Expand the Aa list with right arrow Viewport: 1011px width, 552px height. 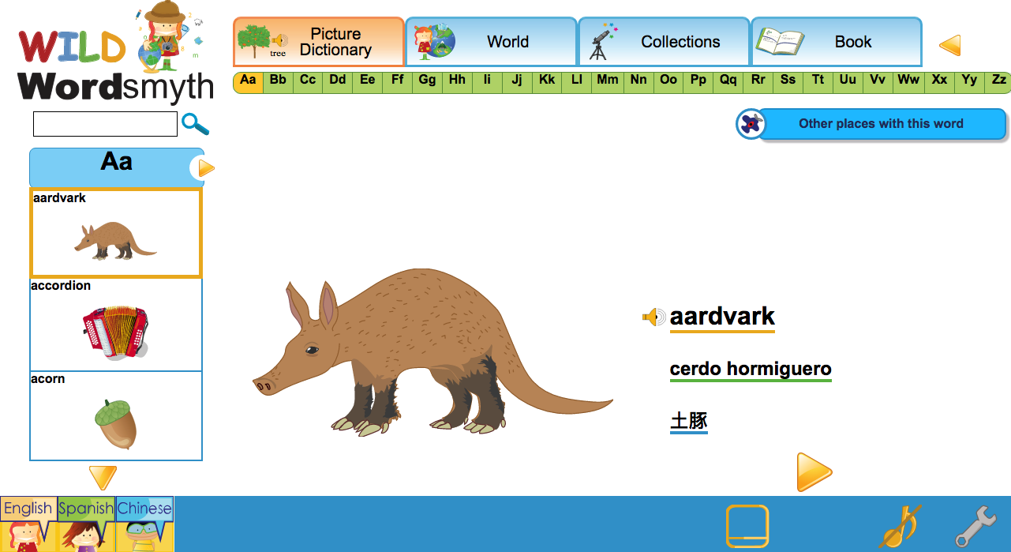tap(204, 168)
